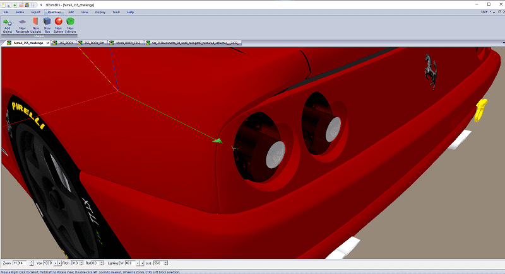The image size is (505, 274).
Task: Close the ferrari_355_challenge document tab
Action: click(x=48, y=43)
